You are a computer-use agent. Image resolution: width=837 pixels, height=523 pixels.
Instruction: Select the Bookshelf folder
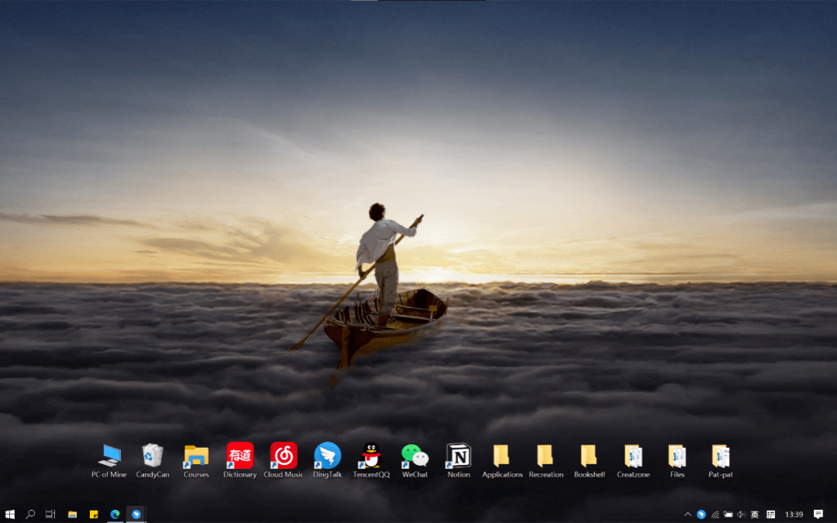[x=589, y=456]
